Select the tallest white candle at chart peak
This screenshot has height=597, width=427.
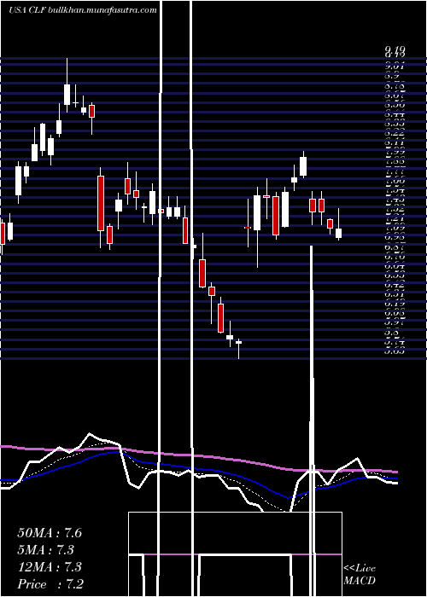(67, 95)
